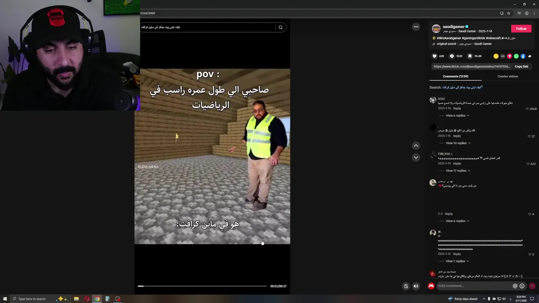Open Chrome in the Windows taskbar
The width and height of the screenshot is (539, 303).
click(97, 299)
